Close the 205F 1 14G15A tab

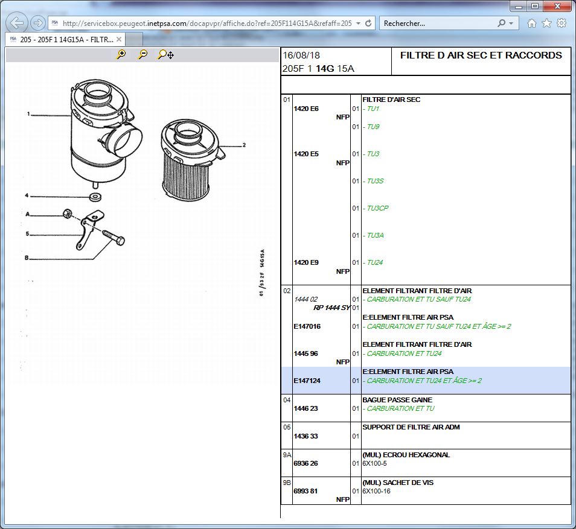[119, 40]
